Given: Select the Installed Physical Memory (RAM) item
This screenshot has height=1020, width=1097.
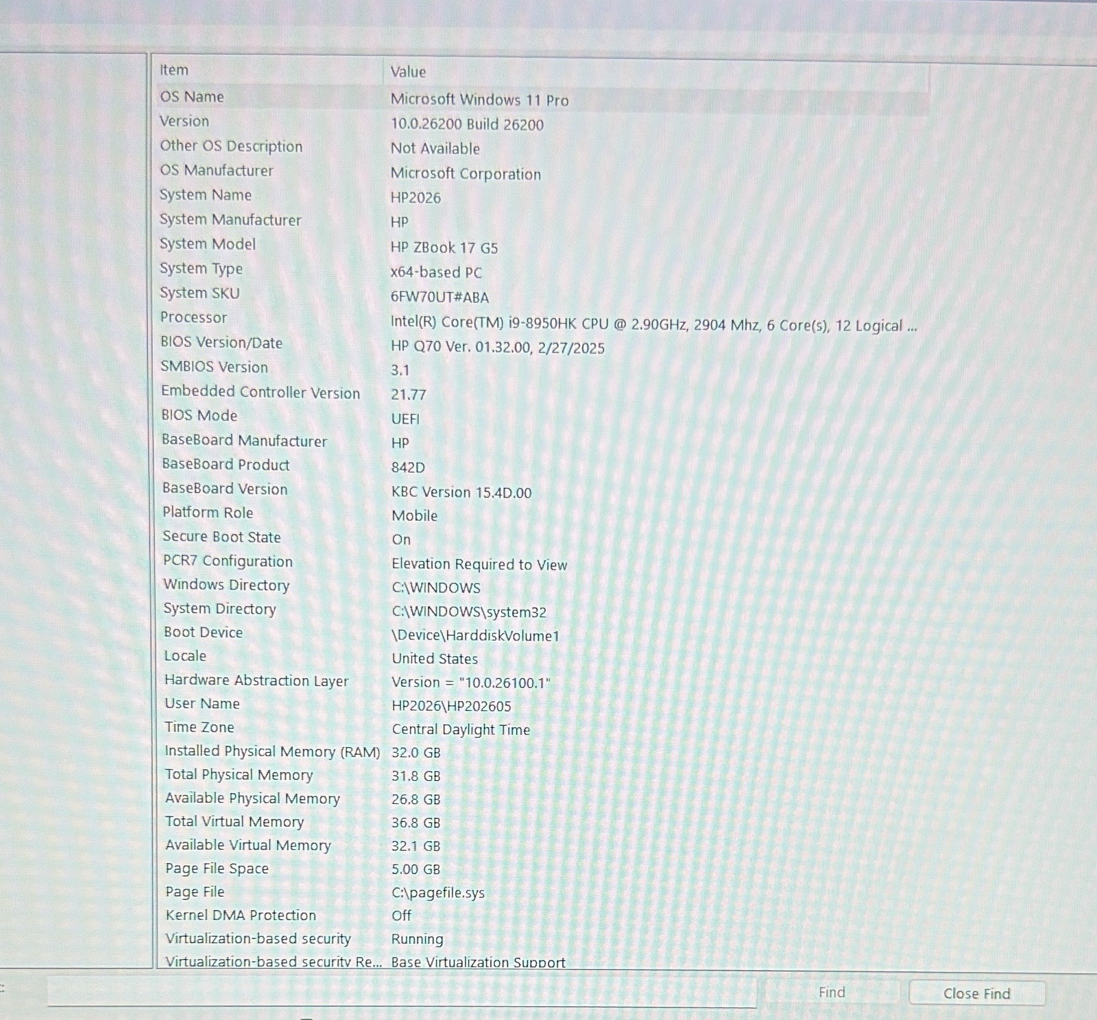Looking at the screenshot, I should click(x=272, y=751).
